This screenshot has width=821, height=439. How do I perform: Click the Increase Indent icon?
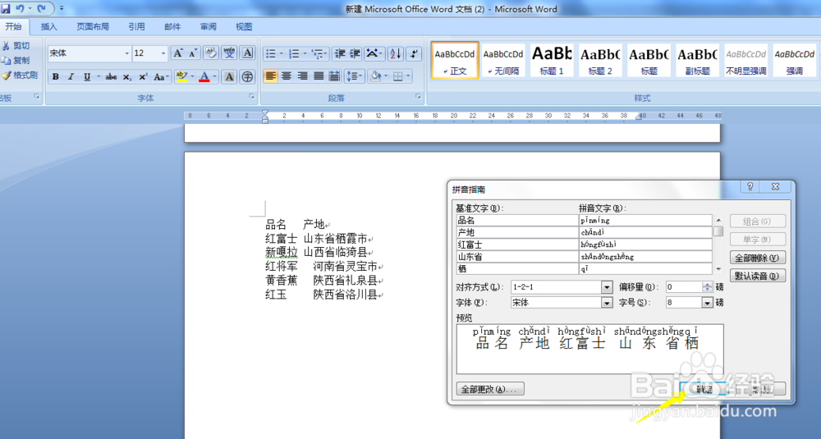pyautogui.click(x=355, y=53)
